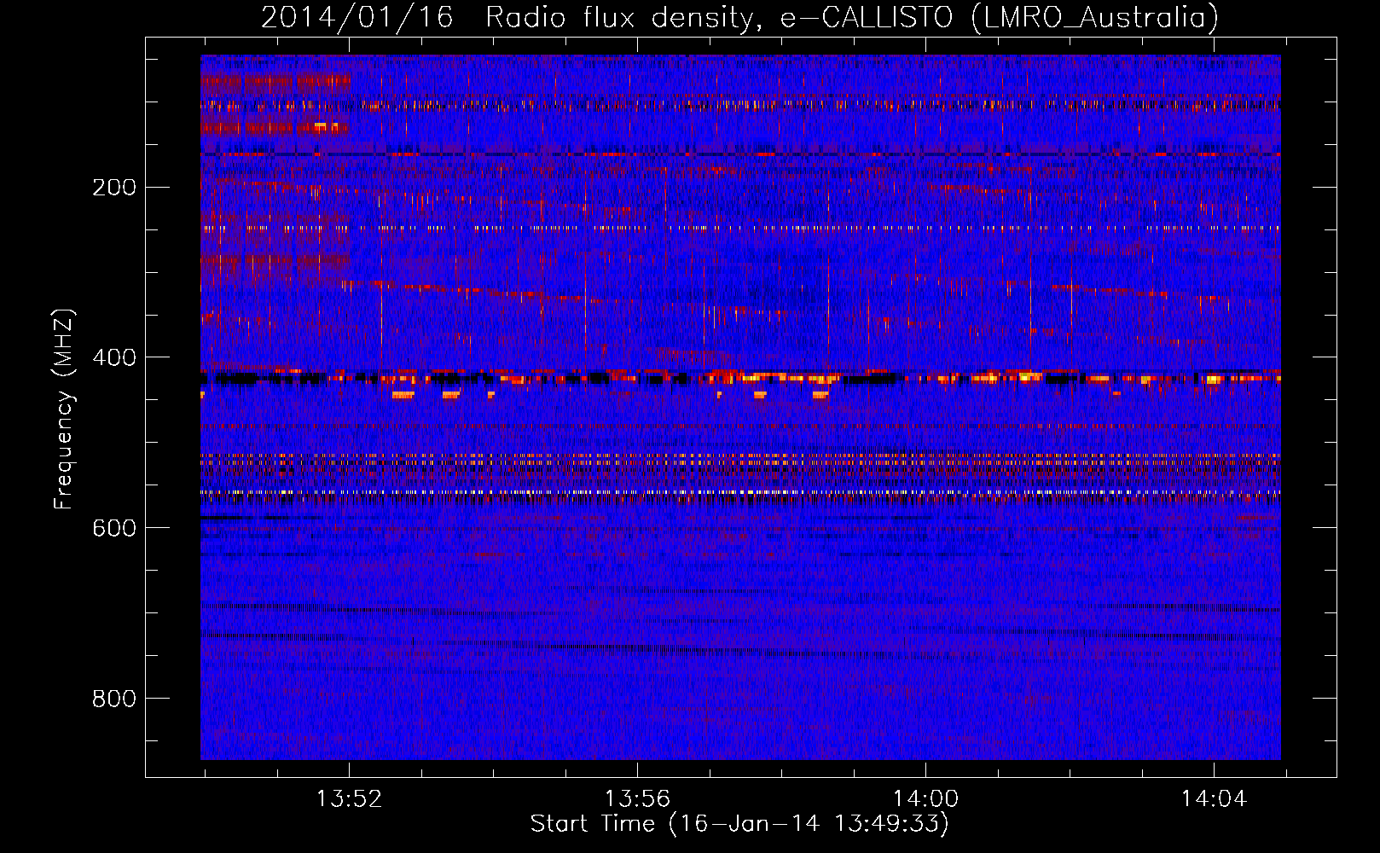The width and height of the screenshot is (1380, 853).
Task: Click the 13:56 time tick label
Action: click(x=637, y=799)
